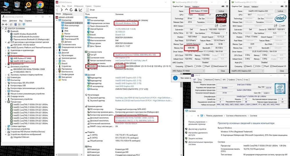The image size is (290, 156).
Task: Expand Батареи node in Device Manager
Action: tap(6, 53)
